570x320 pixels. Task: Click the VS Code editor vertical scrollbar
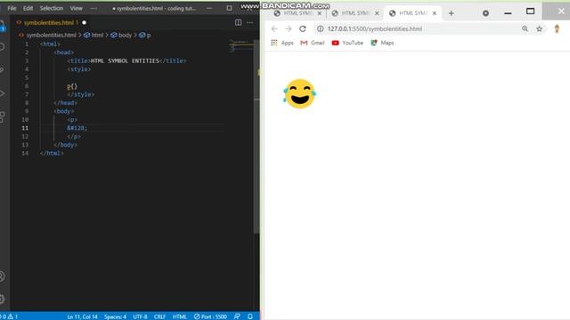(256, 136)
